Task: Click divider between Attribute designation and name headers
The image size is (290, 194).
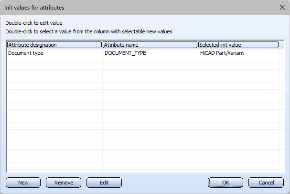Action: point(102,45)
